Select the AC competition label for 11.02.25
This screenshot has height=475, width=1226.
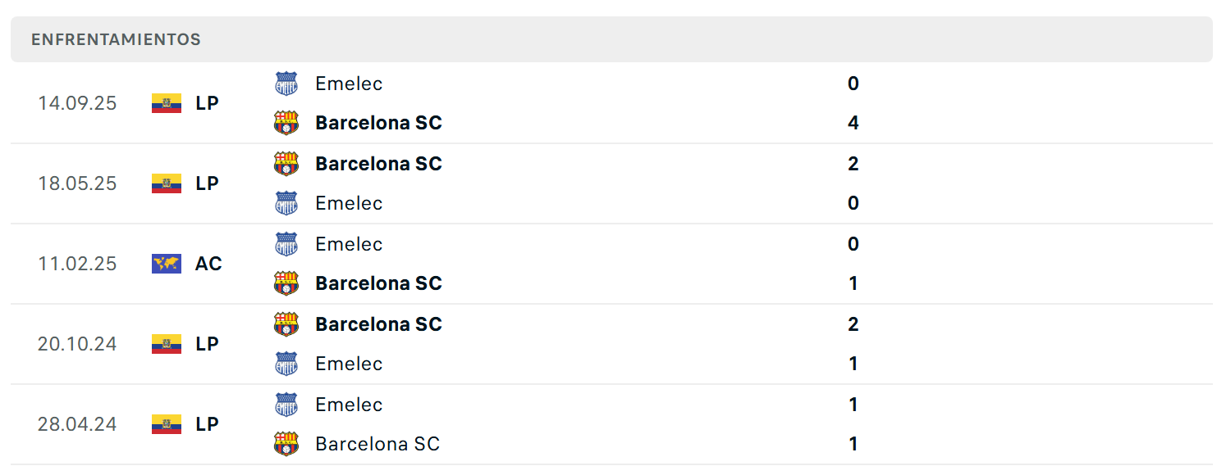coord(208,264)
